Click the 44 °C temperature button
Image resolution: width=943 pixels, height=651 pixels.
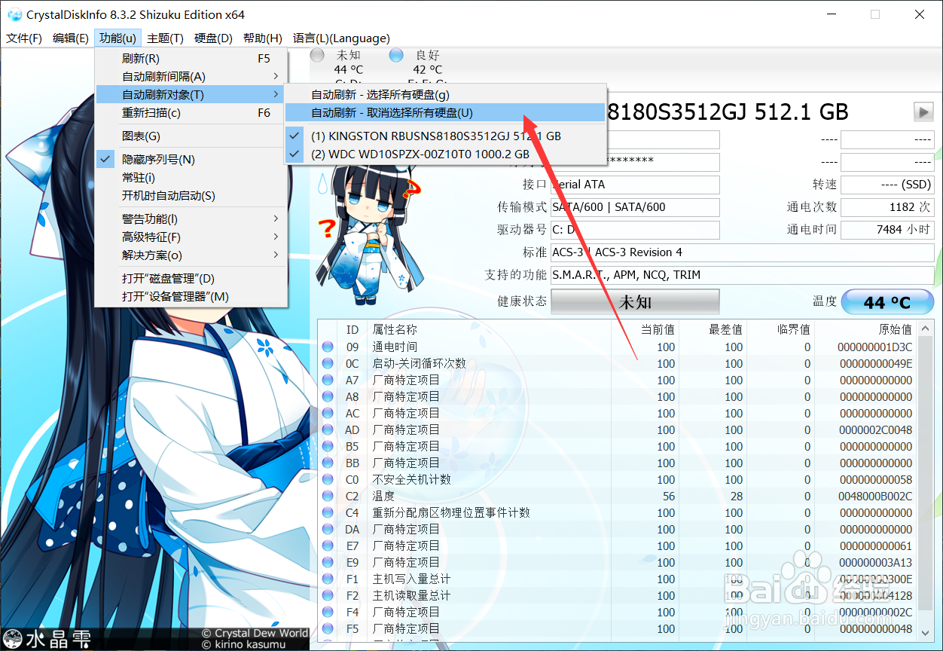coord(887,302)
